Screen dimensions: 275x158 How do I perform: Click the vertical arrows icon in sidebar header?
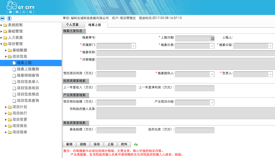coord(9,18)
